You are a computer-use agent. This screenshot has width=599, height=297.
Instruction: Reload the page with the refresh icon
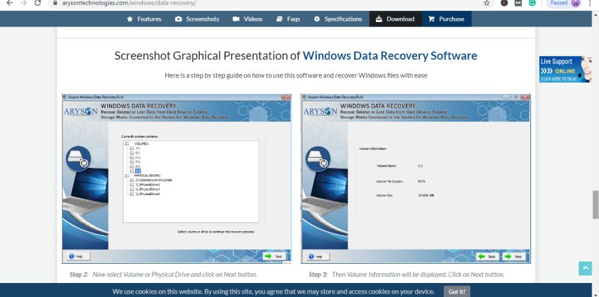pyautogui.click(x=37, y=3)
